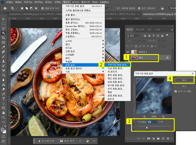This screenshot has width=196, height=145.
Task: Select the Blur tool
Action: tap(3, 80)
